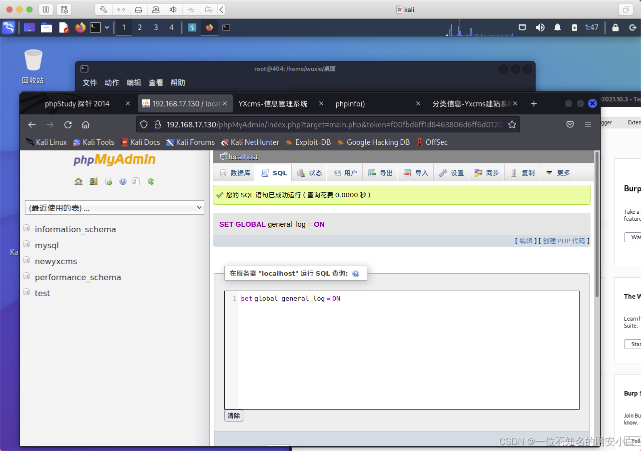This screenshot has width=641, height=451.
Task: Click the performance_schema database icon
Action: coord(27,277)
